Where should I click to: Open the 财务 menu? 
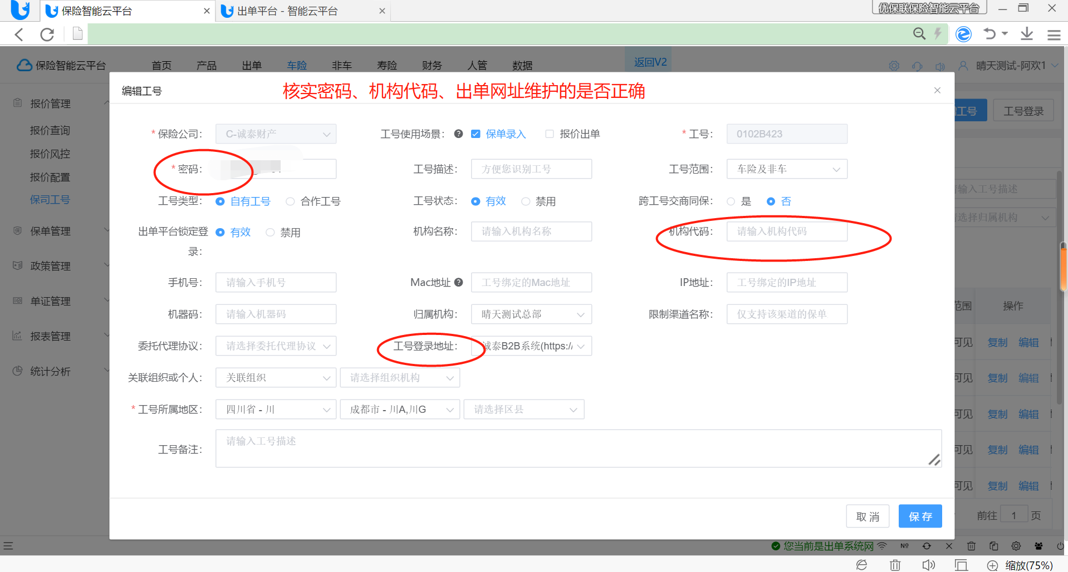pyautogui.click(x=432, y=66)
